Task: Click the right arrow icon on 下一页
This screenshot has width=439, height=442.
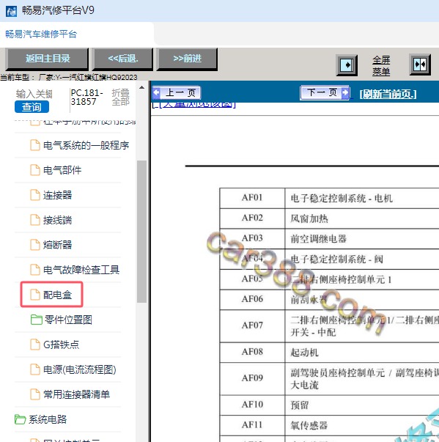Action: pos(344,92)
